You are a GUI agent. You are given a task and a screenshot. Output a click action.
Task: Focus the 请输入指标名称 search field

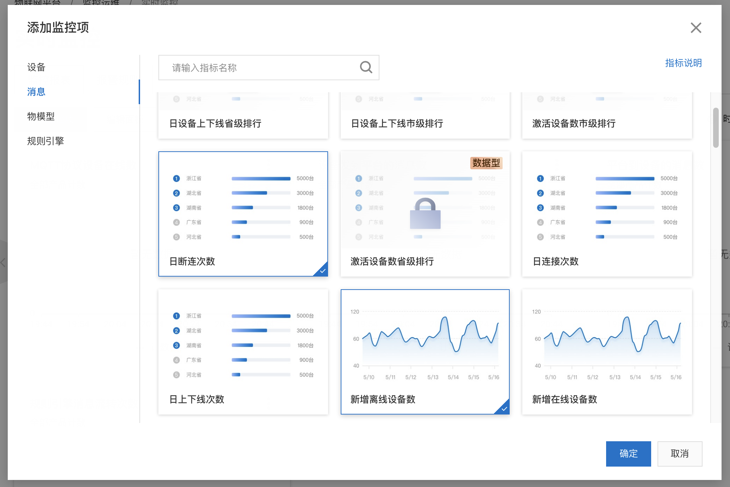(x=269, y=68)
